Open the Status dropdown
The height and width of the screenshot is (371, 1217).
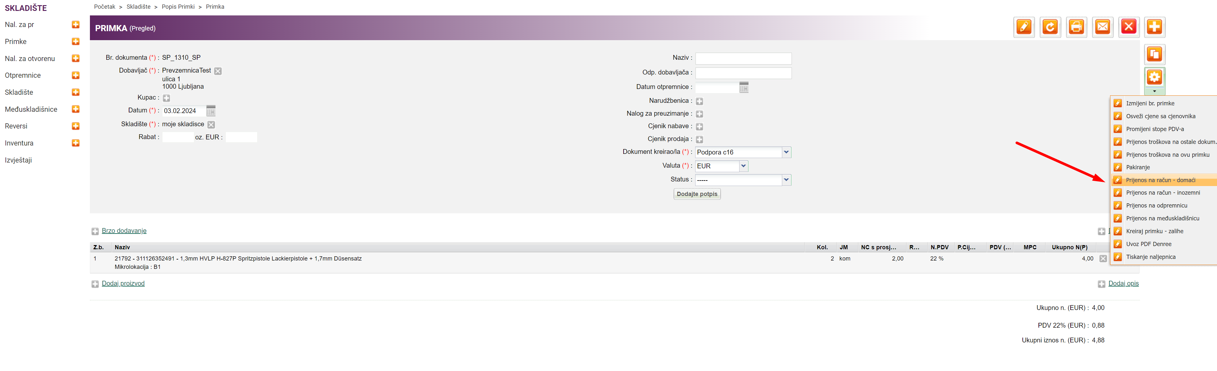point(786,180)
